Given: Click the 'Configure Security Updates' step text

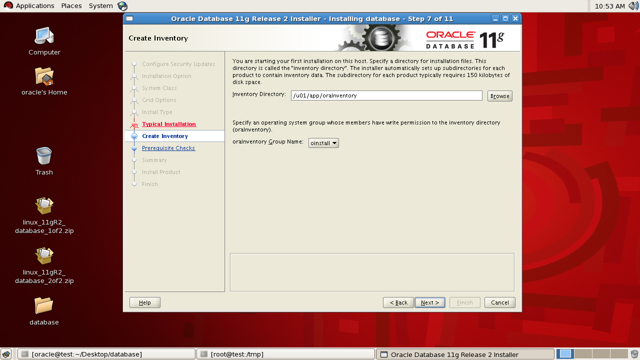Looking at the screenshot, I should pyautogui.click(x=178, y=64).
